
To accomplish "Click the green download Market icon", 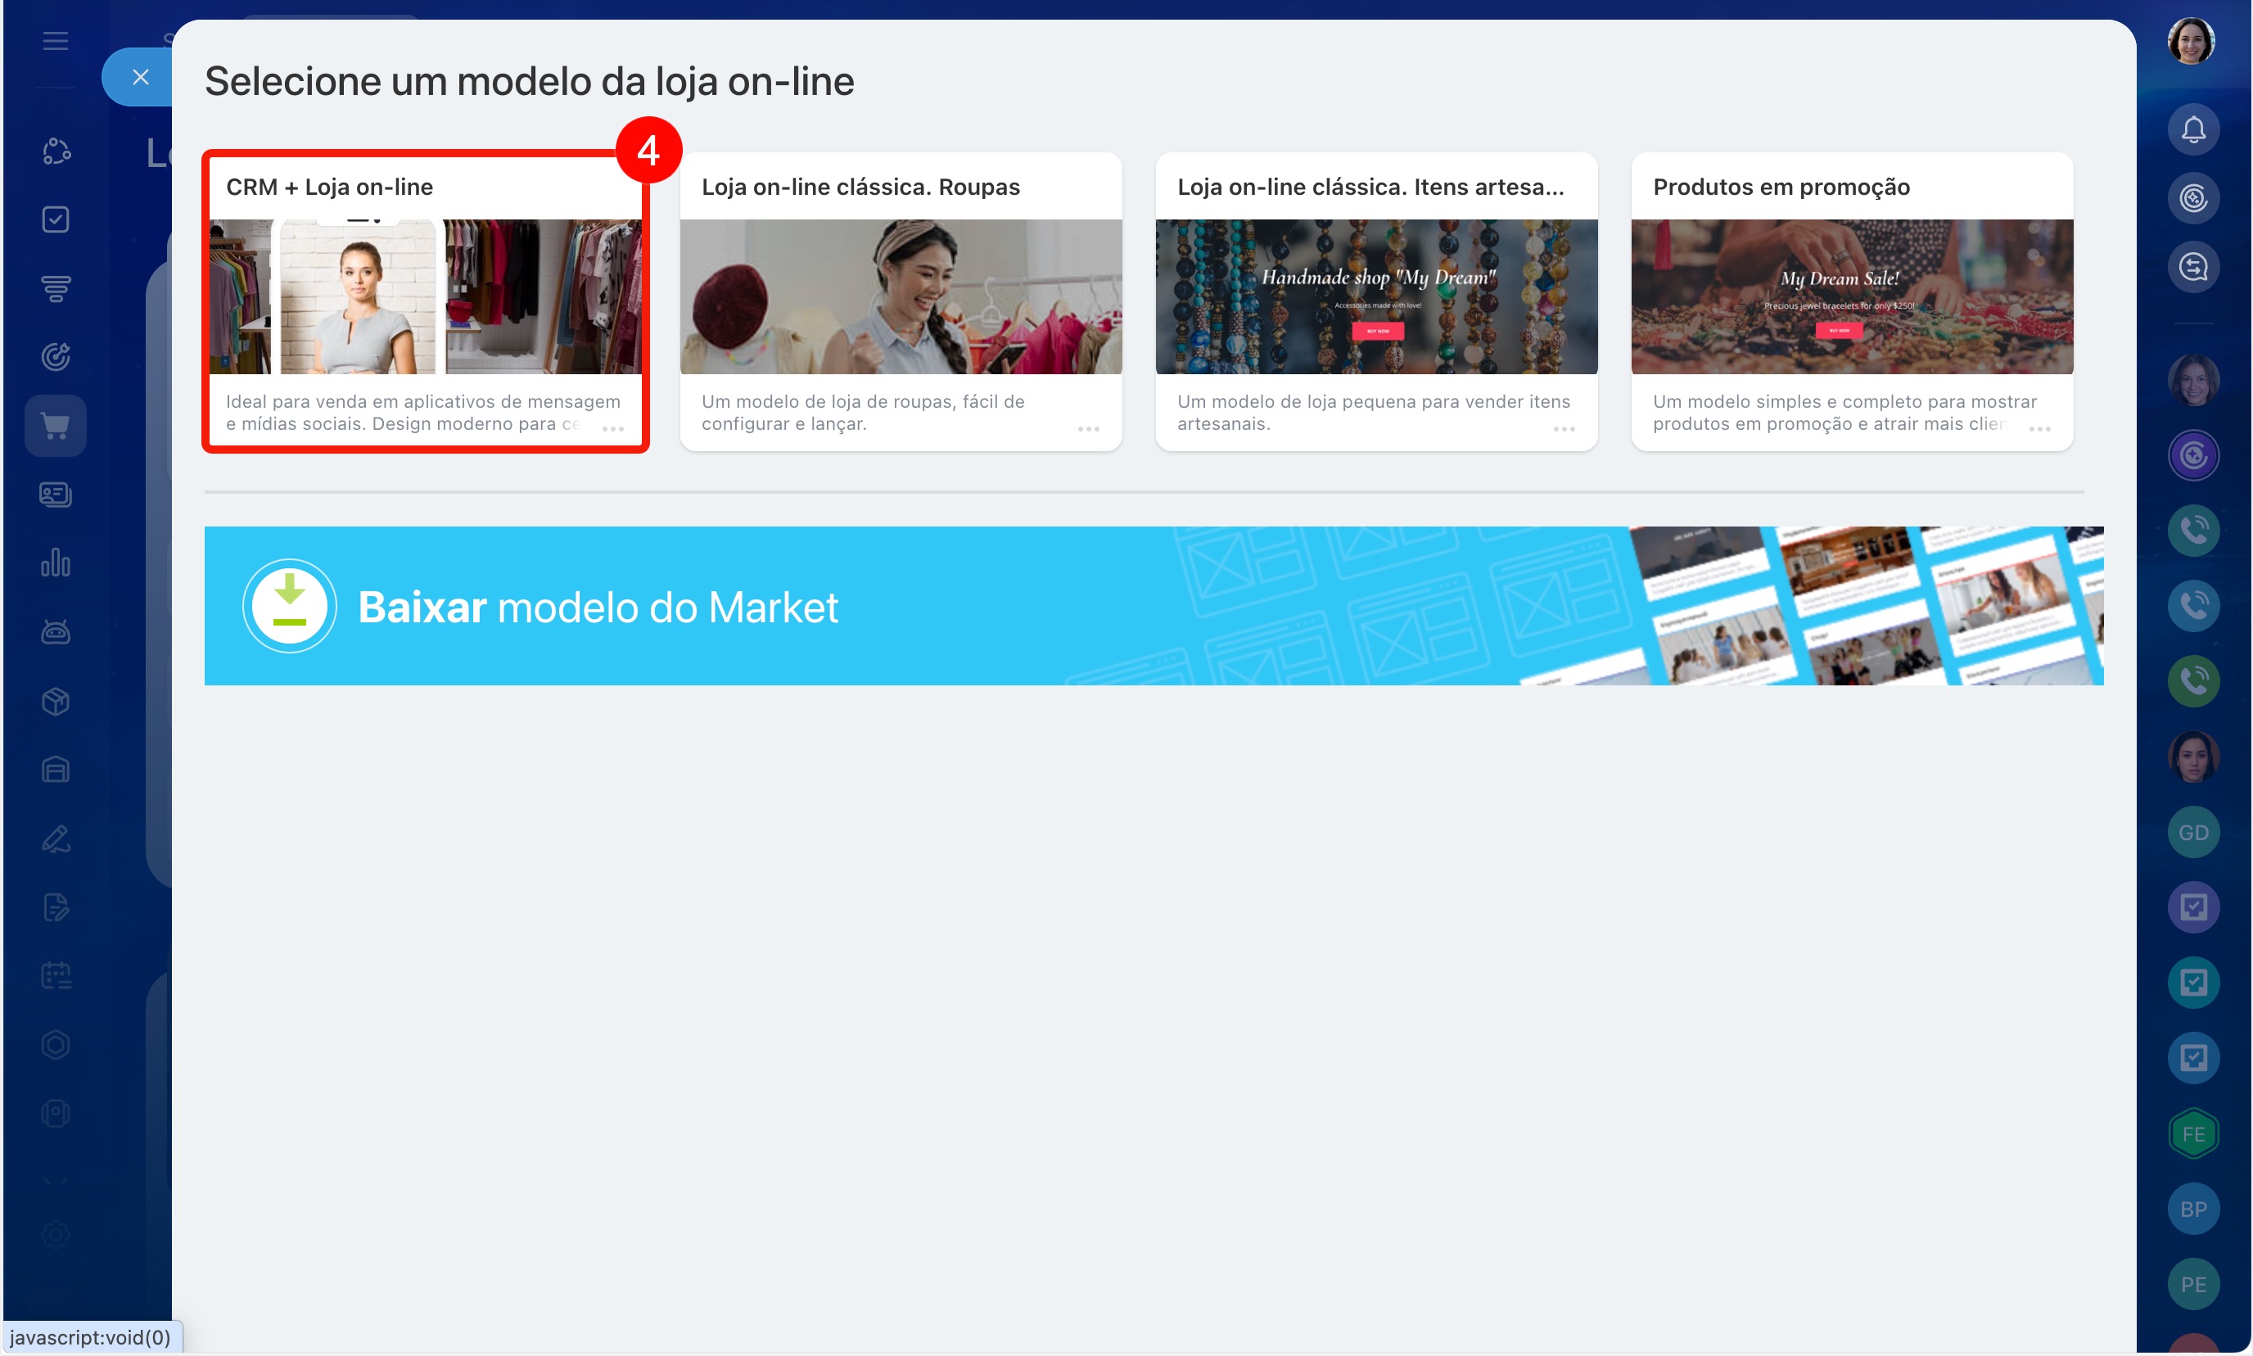I will tap(290, 606).
